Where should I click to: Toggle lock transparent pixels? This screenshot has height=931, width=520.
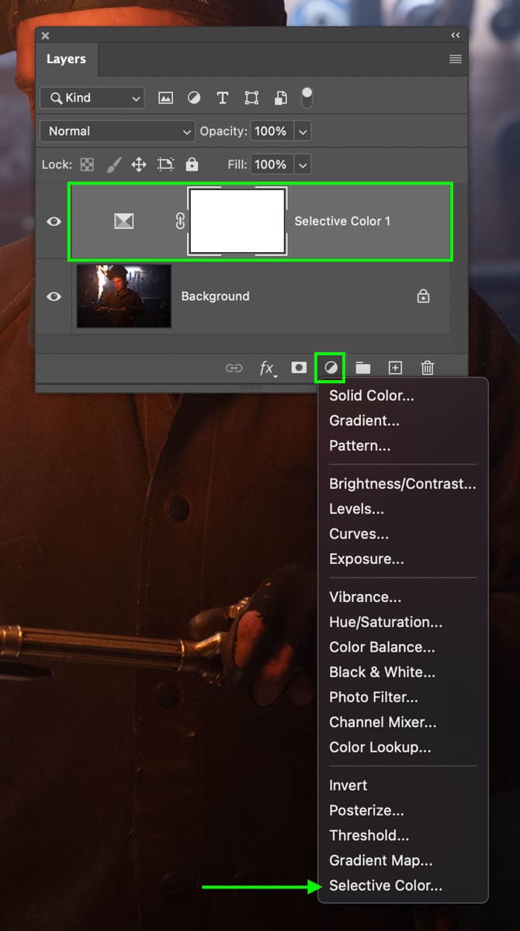[87, 164]
